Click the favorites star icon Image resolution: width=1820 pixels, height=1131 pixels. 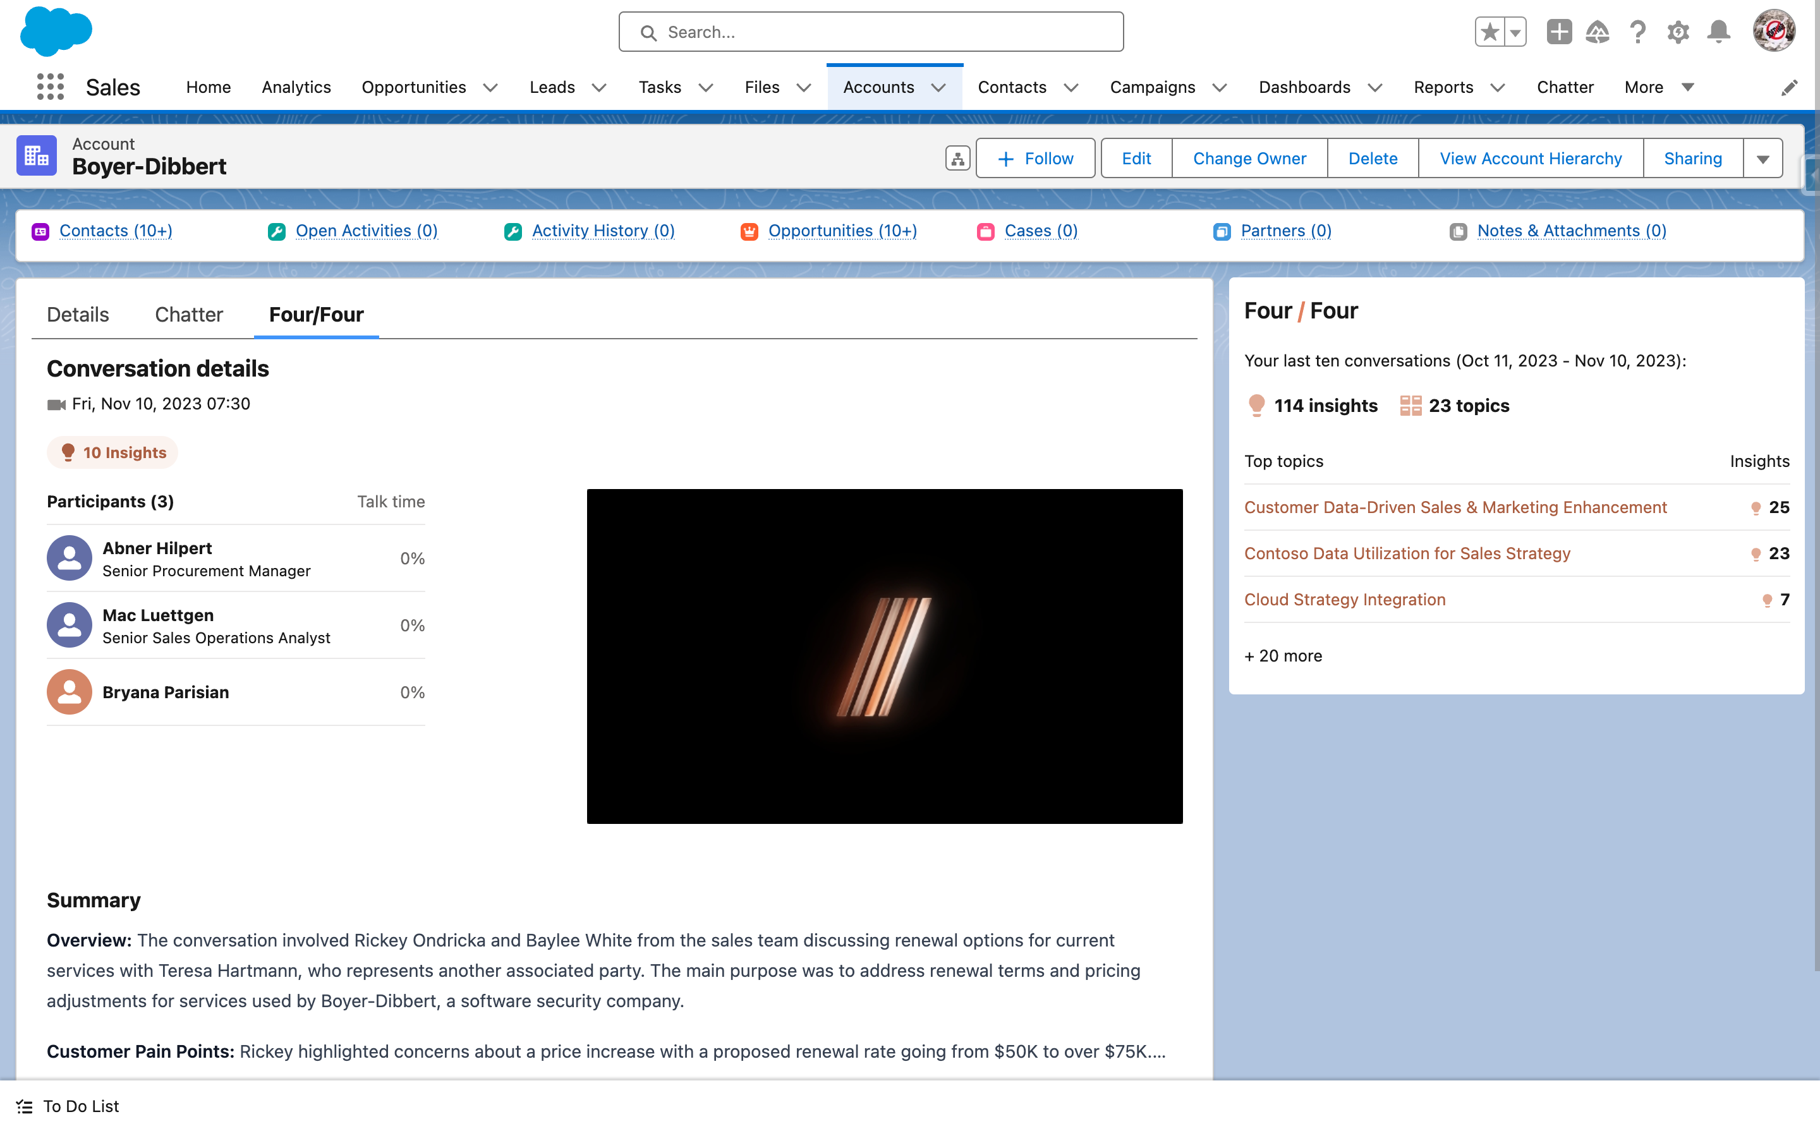click(1489, 32)
